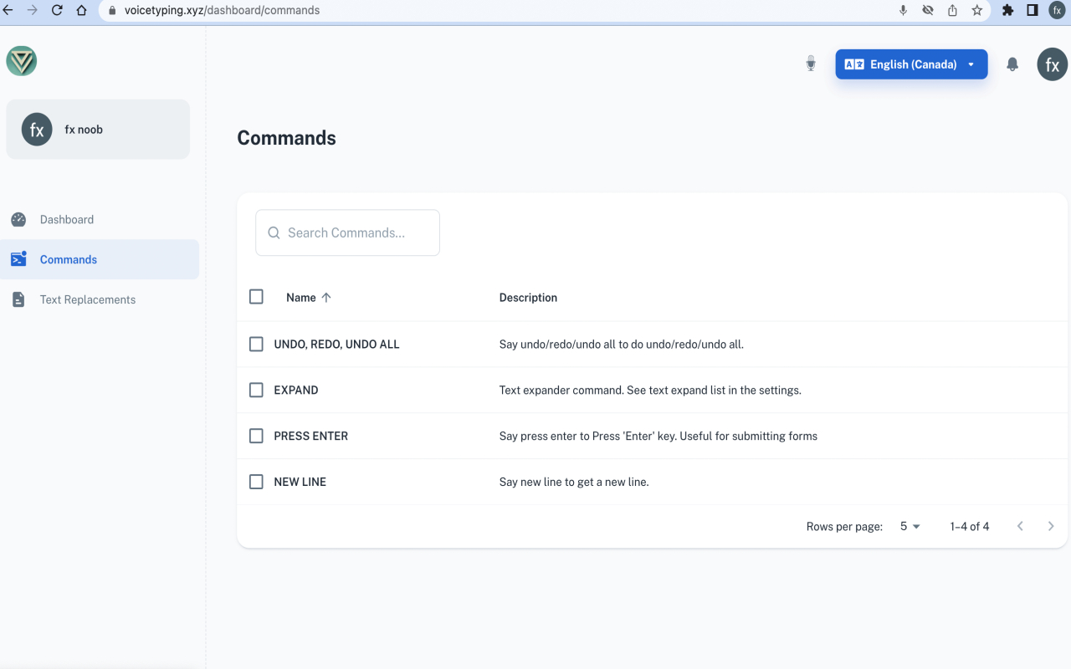Screen dimensions: 1071x669
Task: Expand the Rows per page dropdown
Action: point(910,527)
